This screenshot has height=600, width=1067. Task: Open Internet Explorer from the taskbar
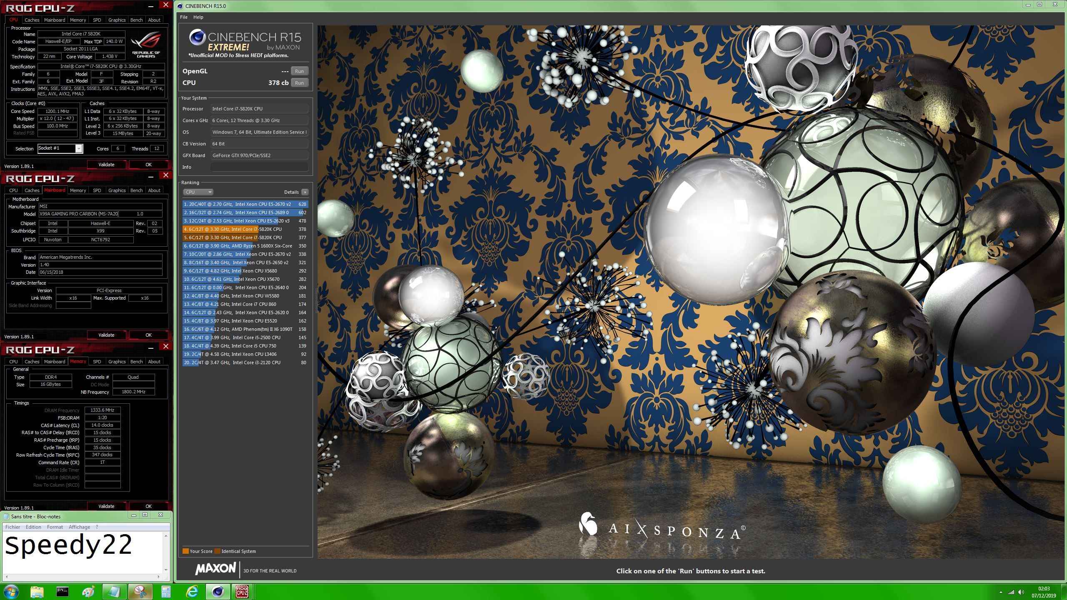tap(192, 592)
